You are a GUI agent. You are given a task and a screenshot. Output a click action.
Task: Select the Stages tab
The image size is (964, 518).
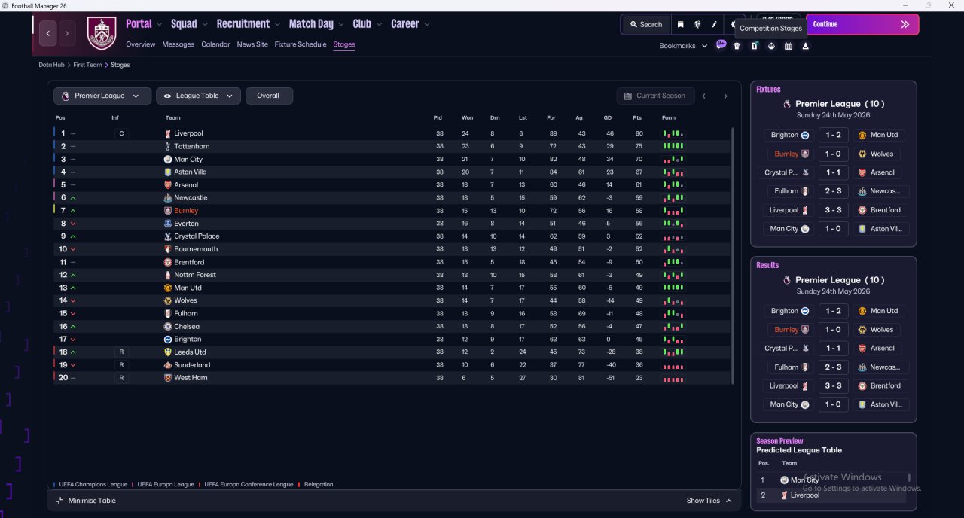[344, 44]
